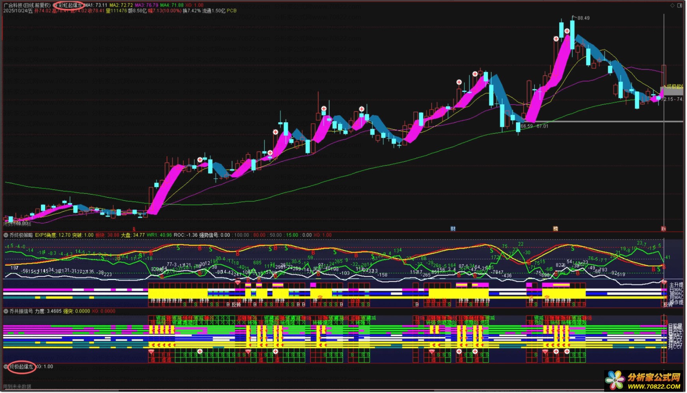Screen dimensions: 687x393
Task: Click the 乔共振信号 indicator name
Action: (21, 311)
